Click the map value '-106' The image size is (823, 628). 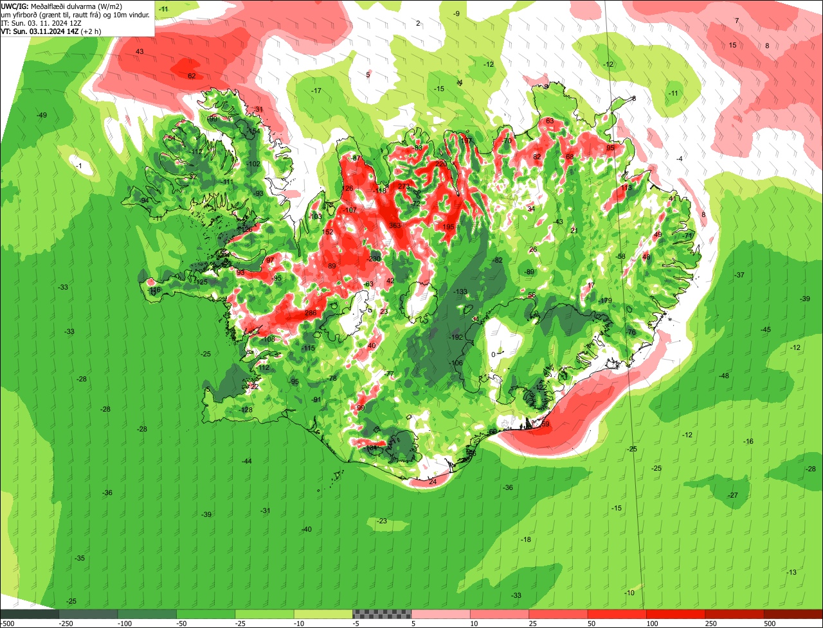pyautogui.click(x=457, y=363)
